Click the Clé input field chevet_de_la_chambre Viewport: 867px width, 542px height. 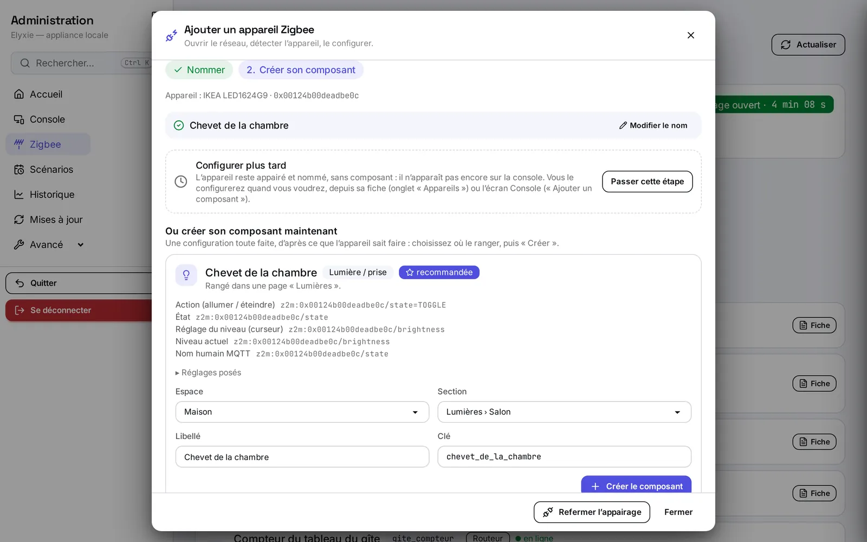coord(564,457)
